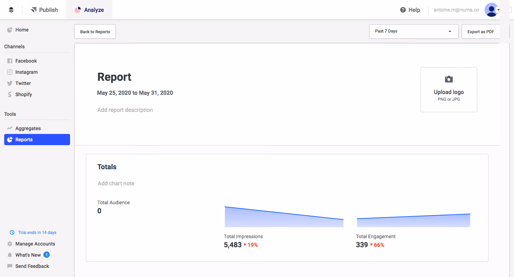Click the Reports pie icon
Viewport: 514px width, 277px height.
pyautogui.click(x=10, y=140)
